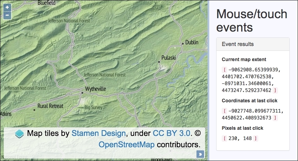
Task: Click the blue layers logo in the attribution
Action: (20, 134)
